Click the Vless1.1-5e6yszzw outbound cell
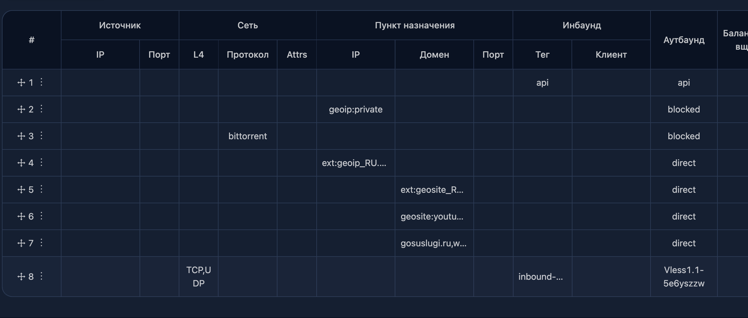The height and width of the screenshot is (318, 748). click(684, 277)
